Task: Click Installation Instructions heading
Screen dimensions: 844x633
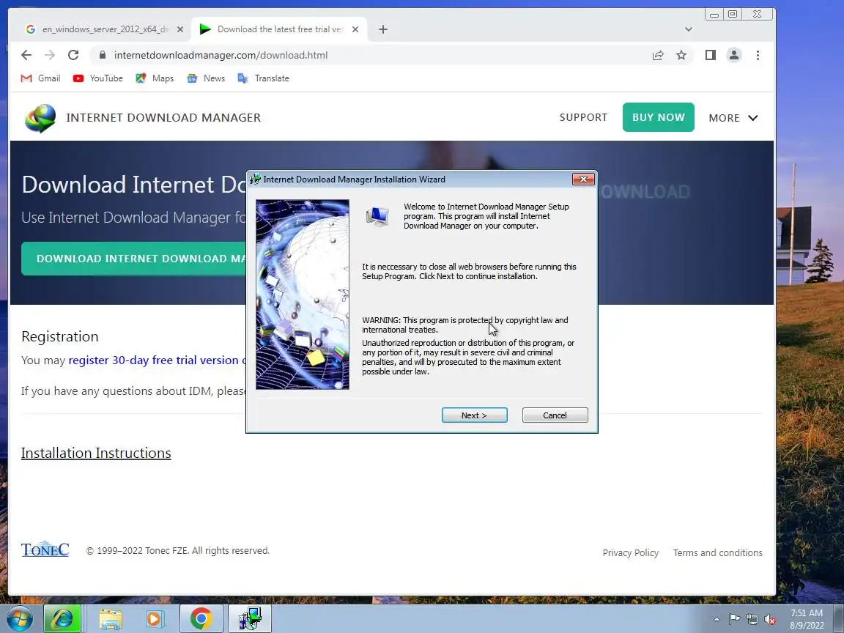Action: point(96,454)
